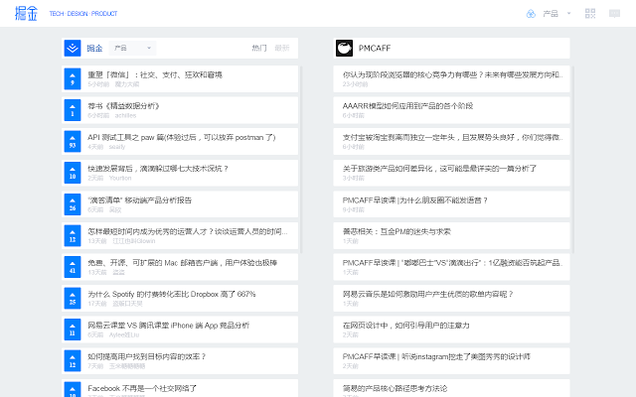Viewport: 636px width, 397px height.
Task: Upvote the 重塑「微信」 article
Action: click(x=73, y=78)
